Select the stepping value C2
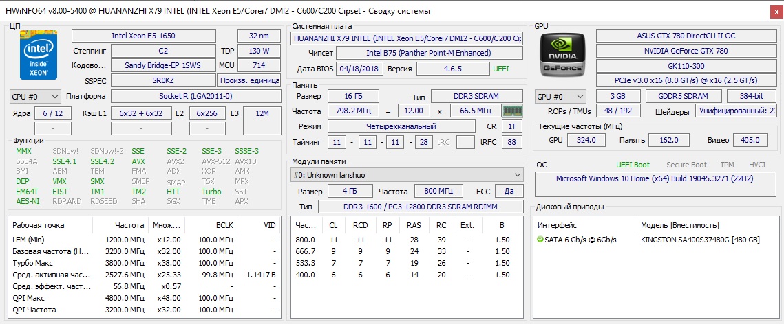 164,51
